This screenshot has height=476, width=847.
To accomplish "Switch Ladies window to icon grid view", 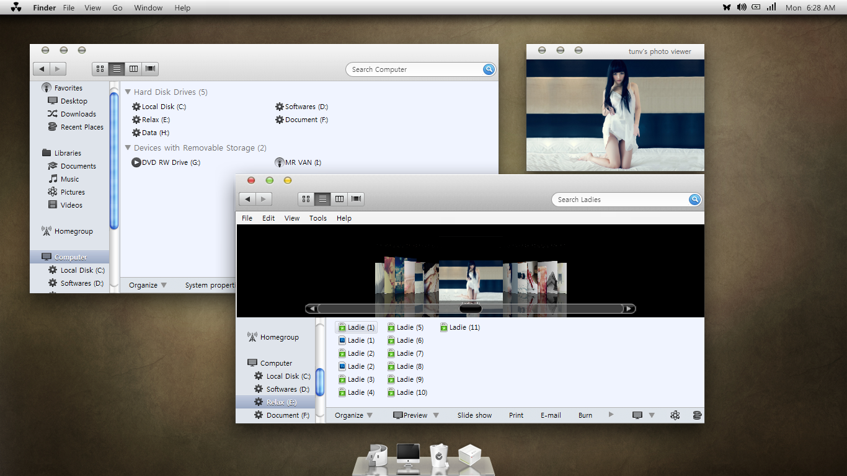I will (306, 199).
